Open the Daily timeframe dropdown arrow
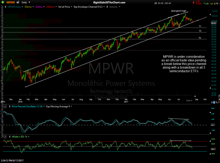This screenshot has width=220, height=163. [29, 2]
